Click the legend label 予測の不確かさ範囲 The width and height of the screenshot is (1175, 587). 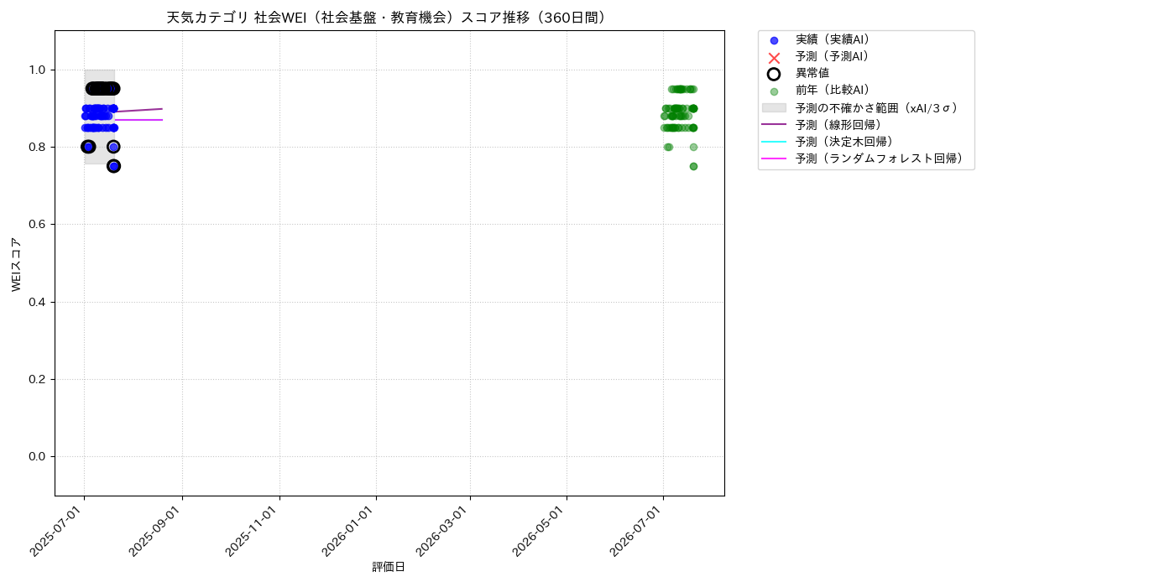click(878, 107)
